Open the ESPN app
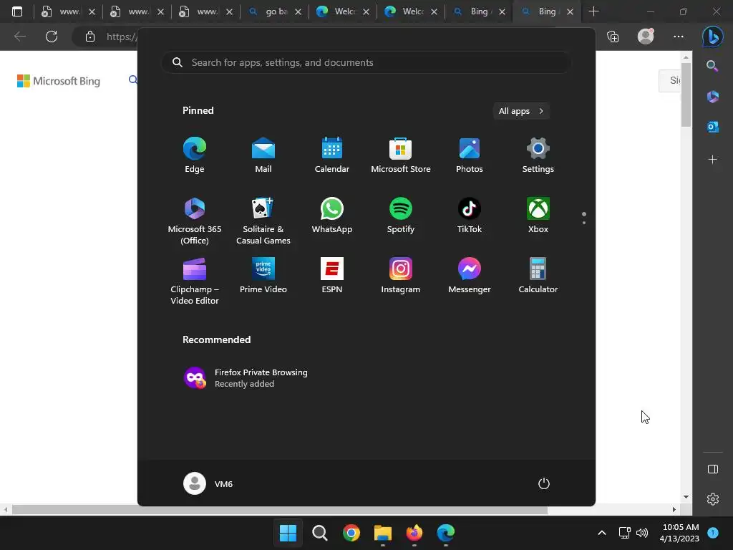 [332, 276]
